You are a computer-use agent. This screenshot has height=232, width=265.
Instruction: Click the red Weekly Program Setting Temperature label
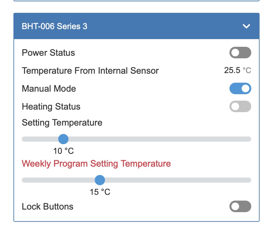pyautogui.click(x=96, y=164)
